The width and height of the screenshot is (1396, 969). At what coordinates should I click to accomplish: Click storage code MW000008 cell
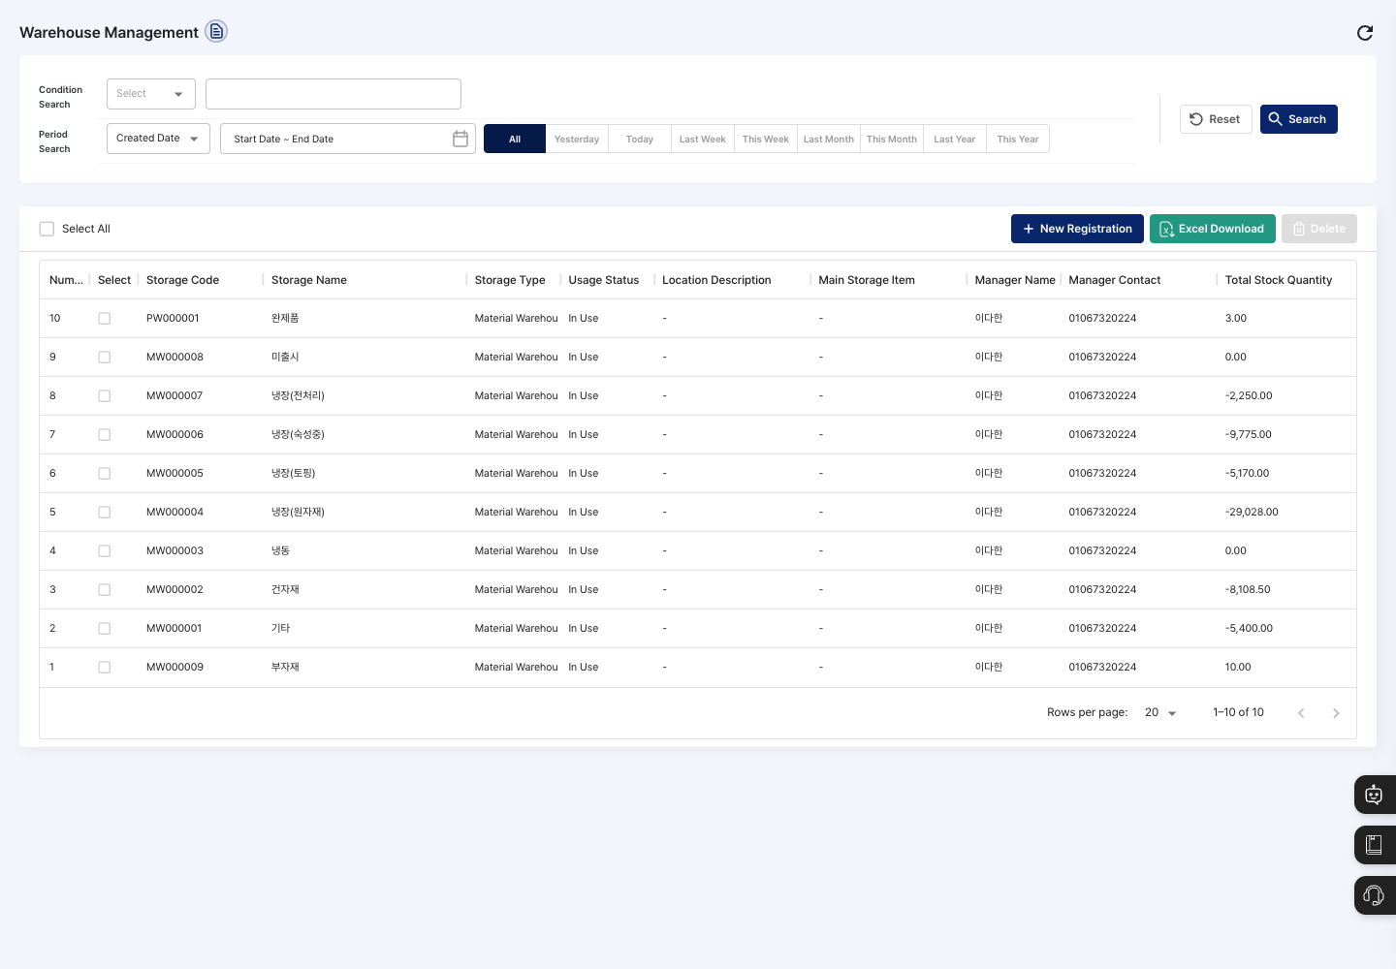click(x=174, y=358)
